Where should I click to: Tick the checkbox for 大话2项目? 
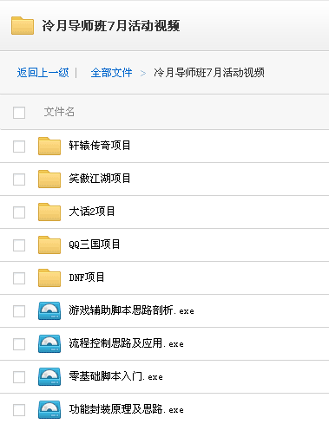point(19,212)
